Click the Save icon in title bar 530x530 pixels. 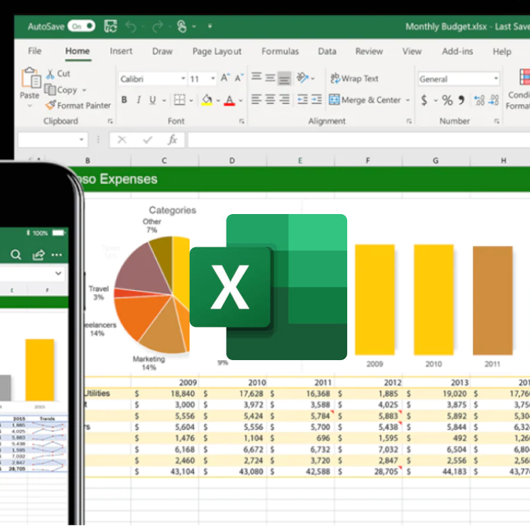110,26
